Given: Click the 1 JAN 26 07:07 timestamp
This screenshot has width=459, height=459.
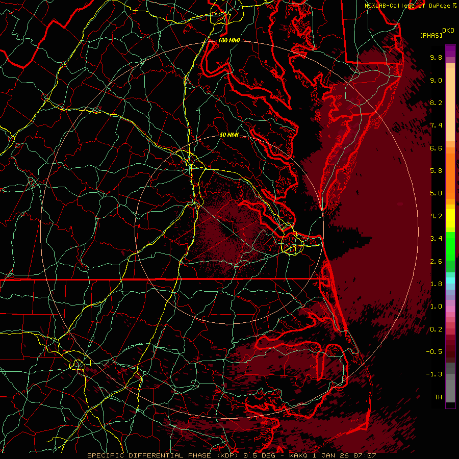Looking at the screenshot, I should click(345, 455).
